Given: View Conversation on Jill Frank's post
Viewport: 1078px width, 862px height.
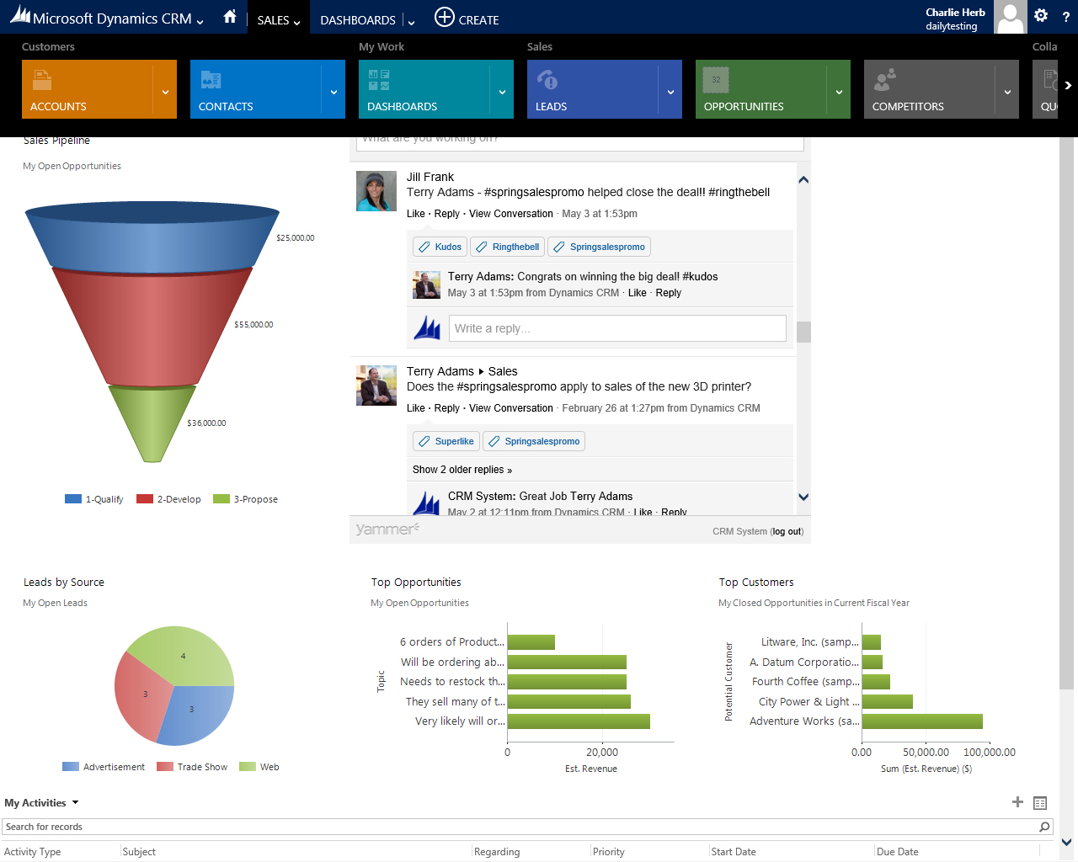Looking at the screenshot, I should click(511, 214).
